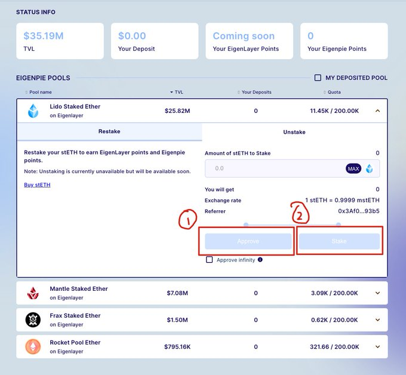Click the right step indicator dot above Stake
Screen dimensions: 406x375
tap(339, 225)
